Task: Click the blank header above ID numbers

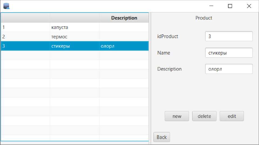Action: pos(25,18)
